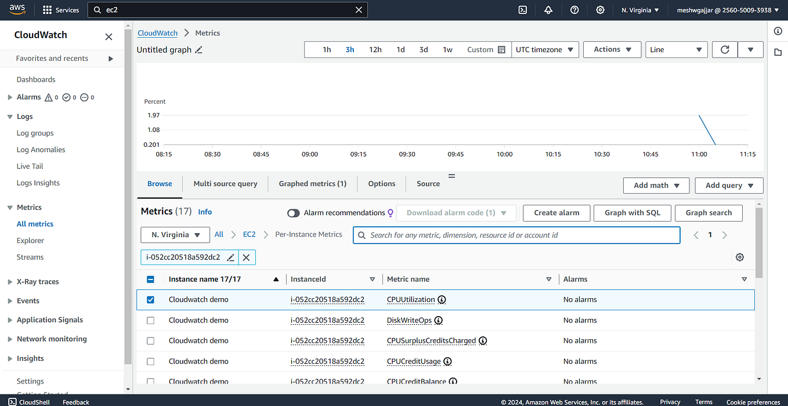Viewport: 788px width, 406px height.
Task: Open the Actions dropdown
Action: (x=612, y=50)
